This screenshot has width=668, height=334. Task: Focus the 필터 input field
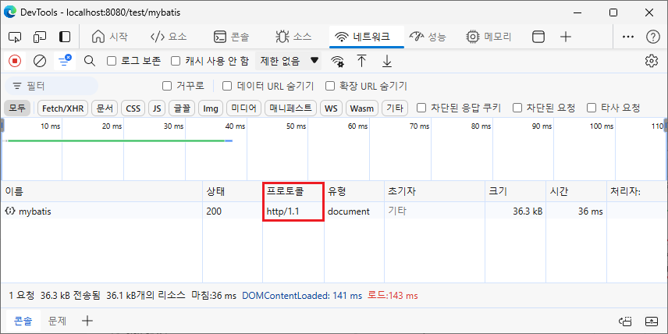(52, 86)
